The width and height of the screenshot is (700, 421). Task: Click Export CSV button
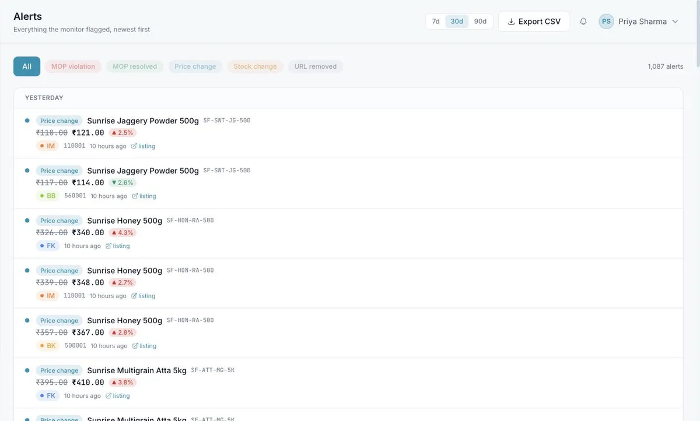534,22
